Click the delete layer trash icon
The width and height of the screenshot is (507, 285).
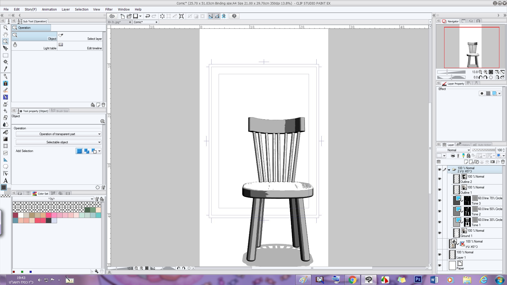point(503,162)
